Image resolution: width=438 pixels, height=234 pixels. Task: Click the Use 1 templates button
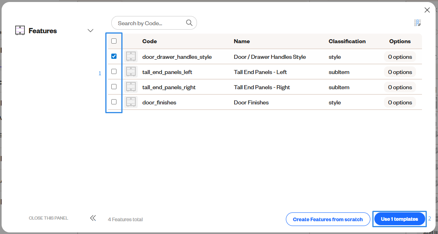point(399,219)
